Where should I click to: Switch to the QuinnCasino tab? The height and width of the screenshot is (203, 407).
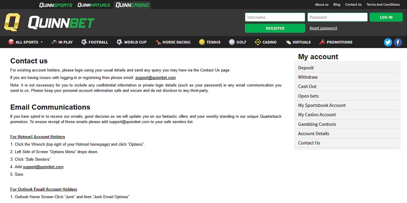[132, 5]
